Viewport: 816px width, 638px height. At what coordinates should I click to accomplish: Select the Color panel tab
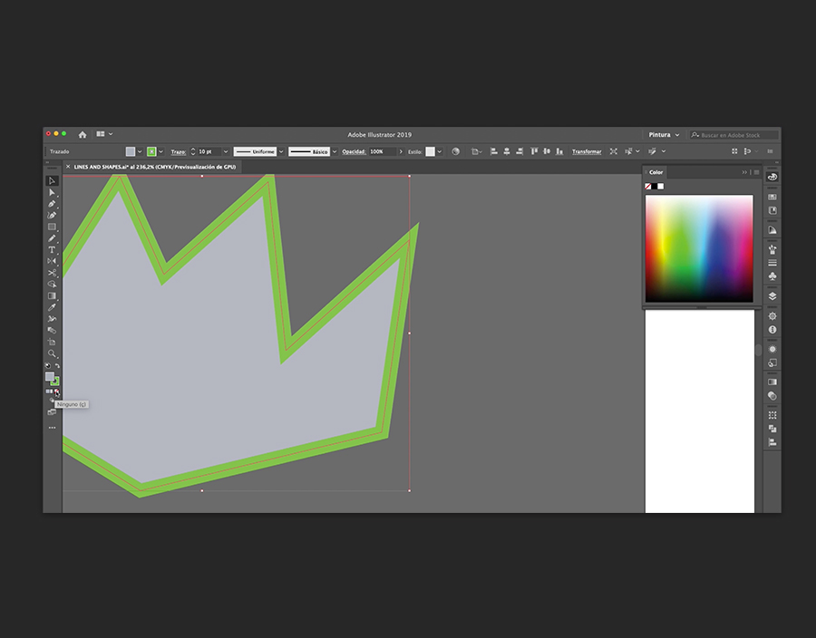656,172
